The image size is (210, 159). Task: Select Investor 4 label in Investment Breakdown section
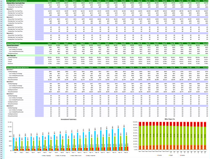tap(10, 106)
